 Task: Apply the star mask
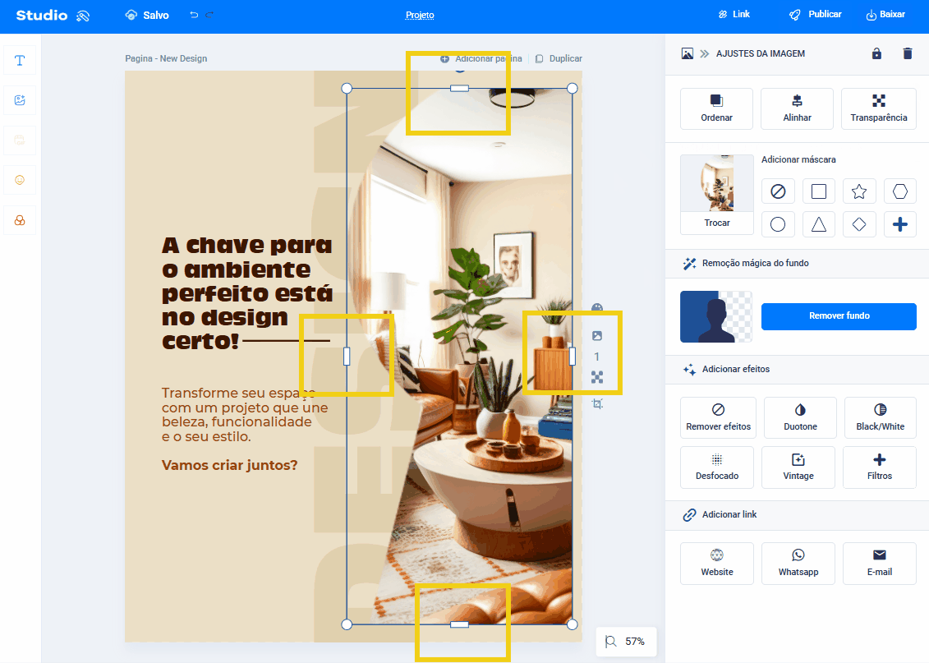(859, 191)
